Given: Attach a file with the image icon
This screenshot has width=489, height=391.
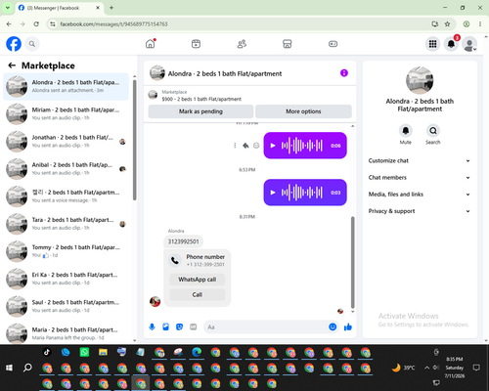Looking at the screenshot, I should 165,326.
